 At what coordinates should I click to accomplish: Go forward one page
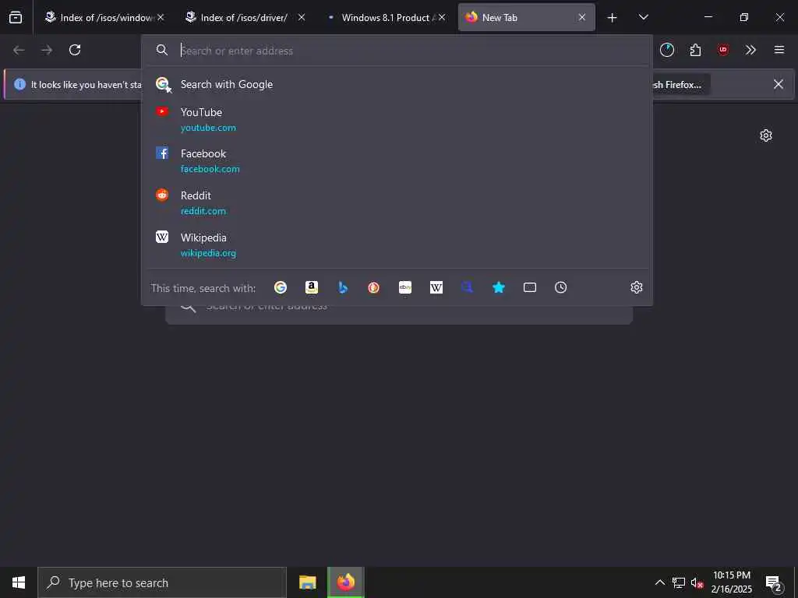coord(47,50)
